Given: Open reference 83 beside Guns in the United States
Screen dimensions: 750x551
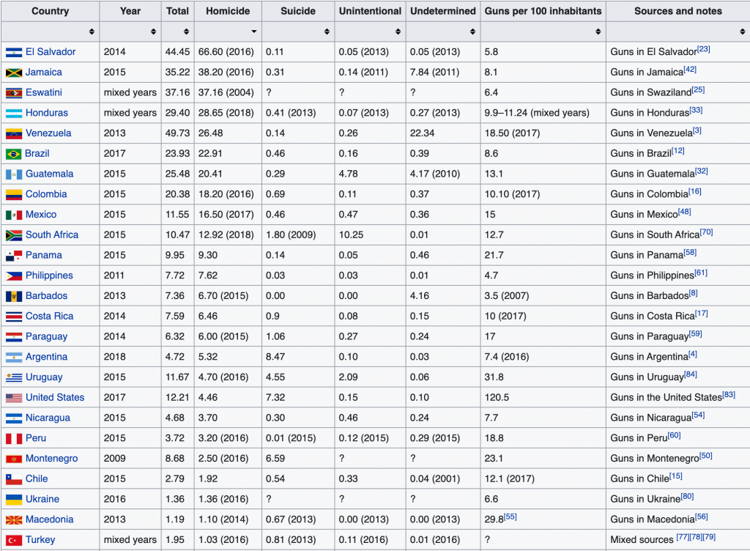Looking at the screenshot, I should click(729, 395).
